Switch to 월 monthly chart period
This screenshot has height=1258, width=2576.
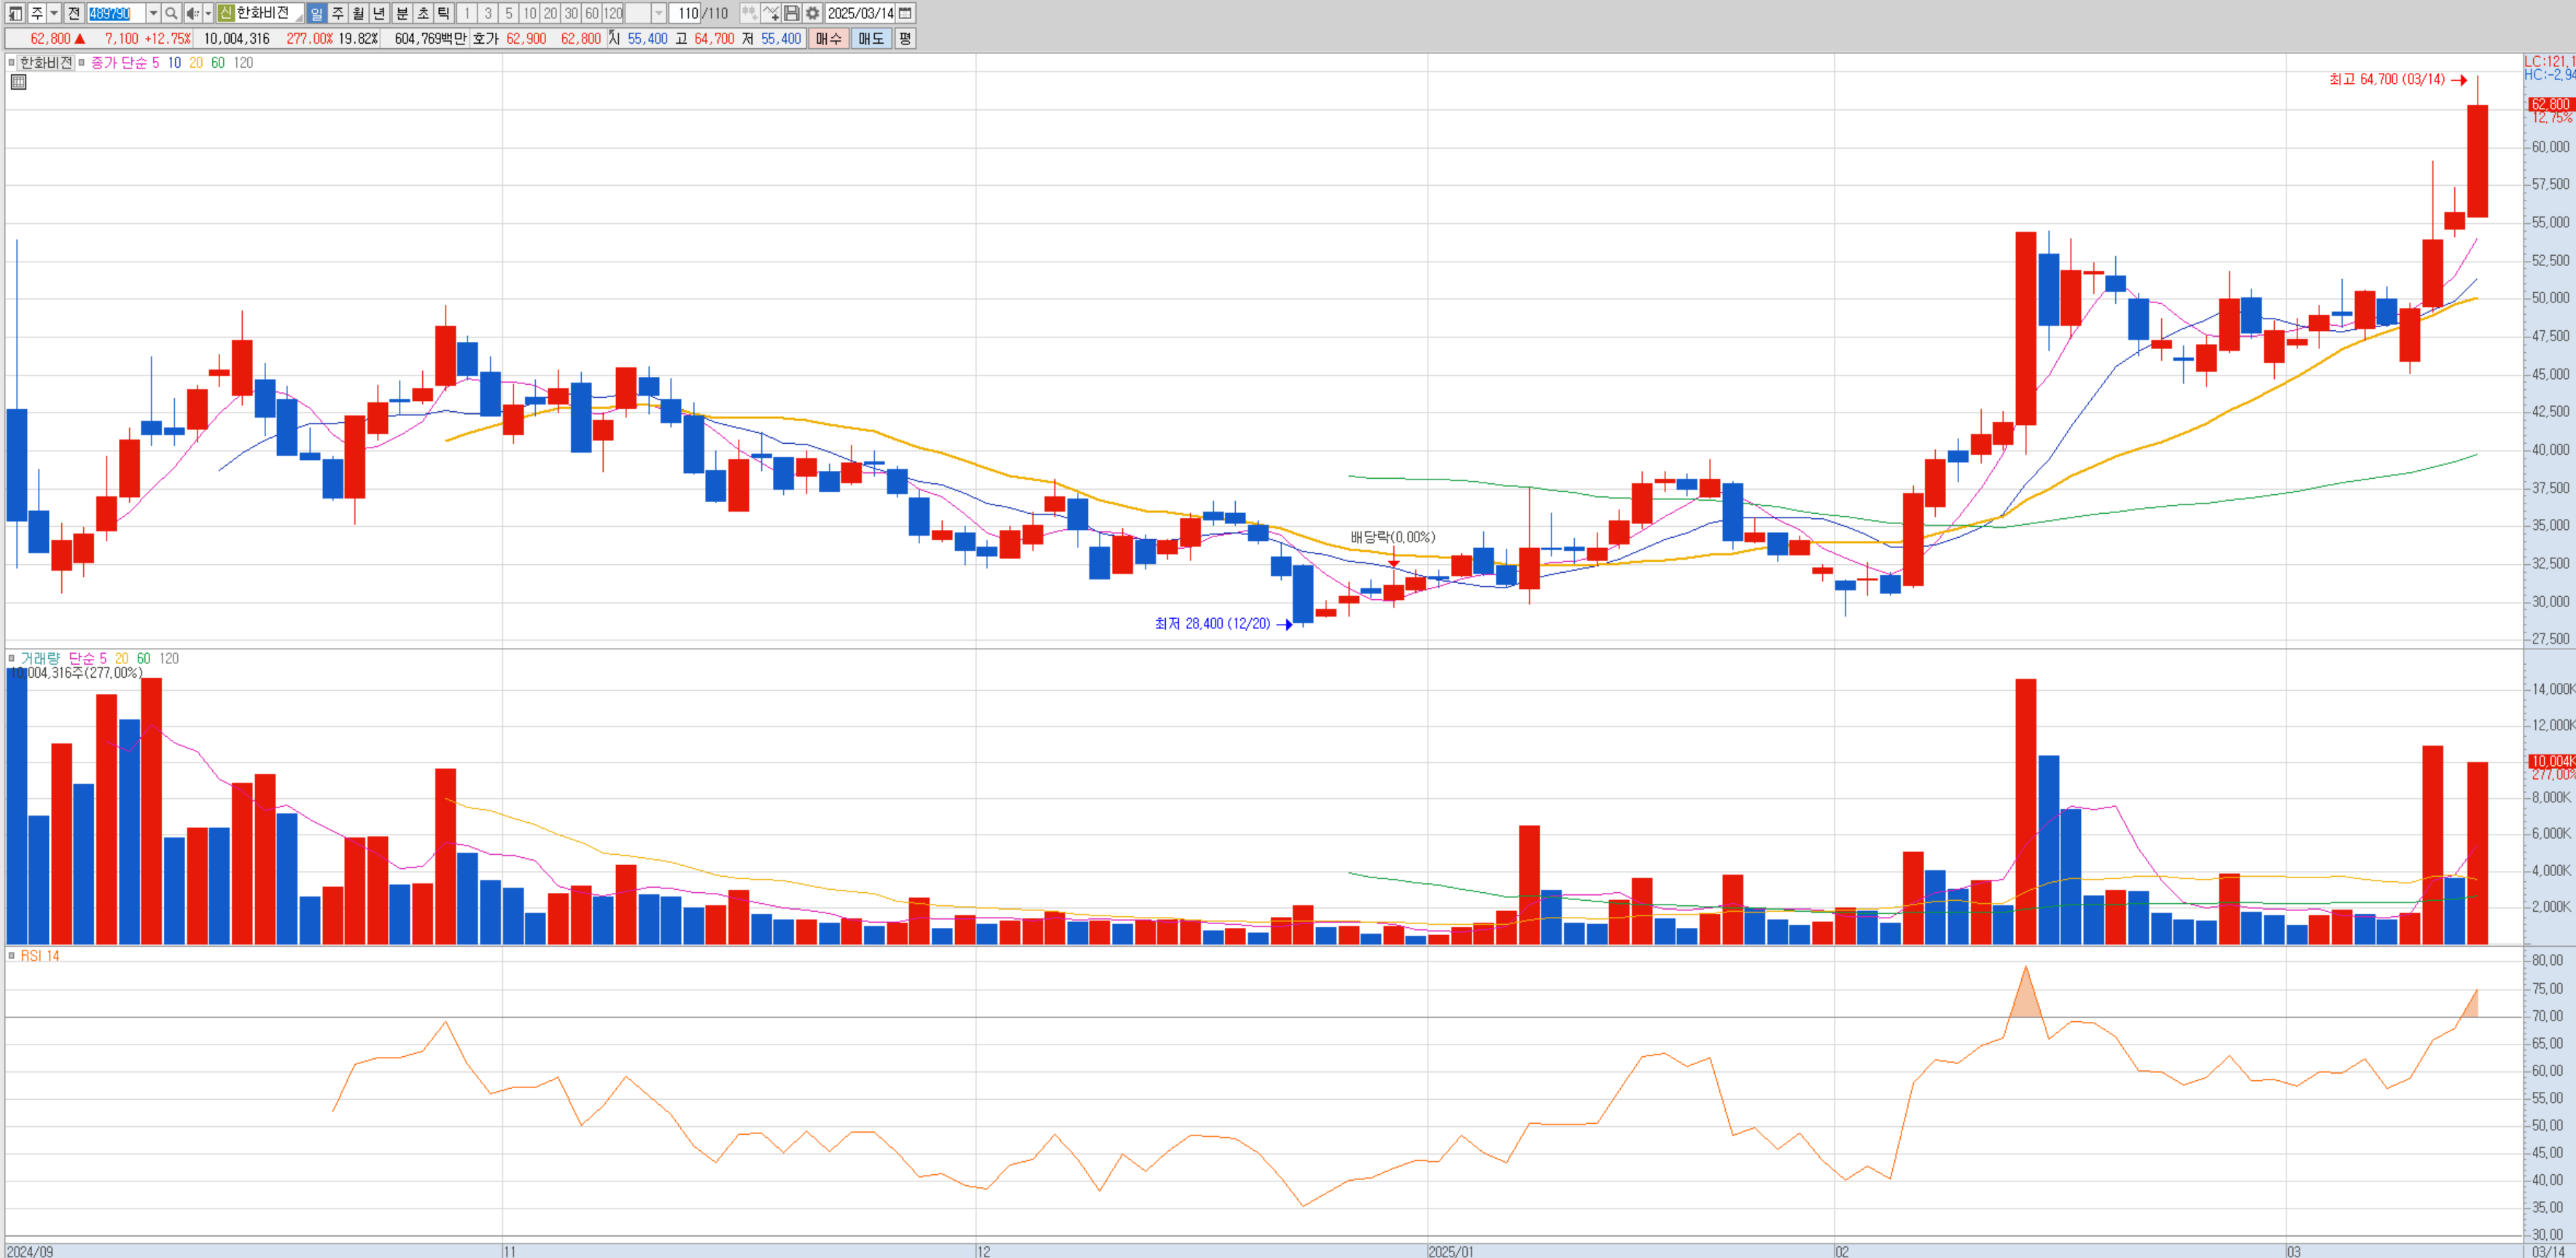[359, 13]
